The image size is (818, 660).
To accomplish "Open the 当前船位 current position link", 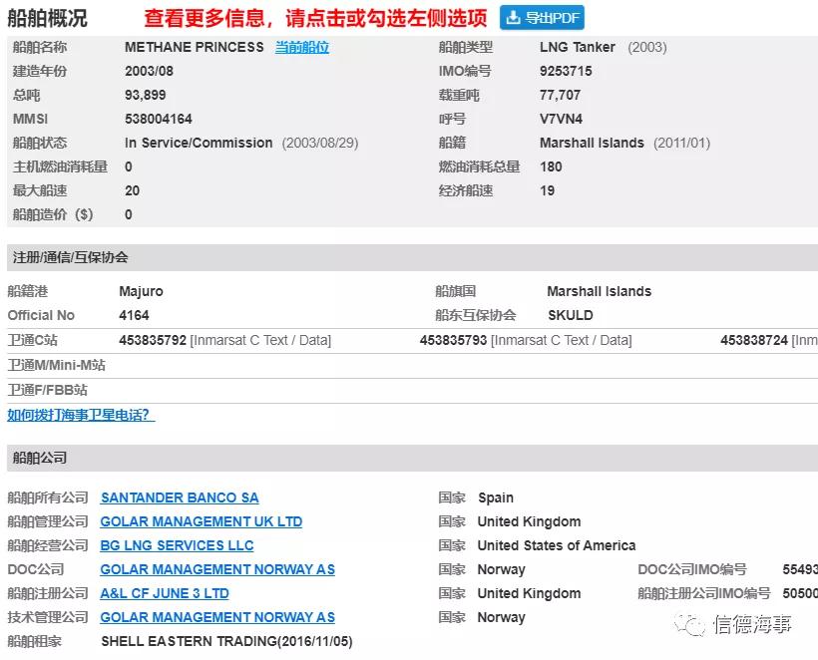I will 302,47.
